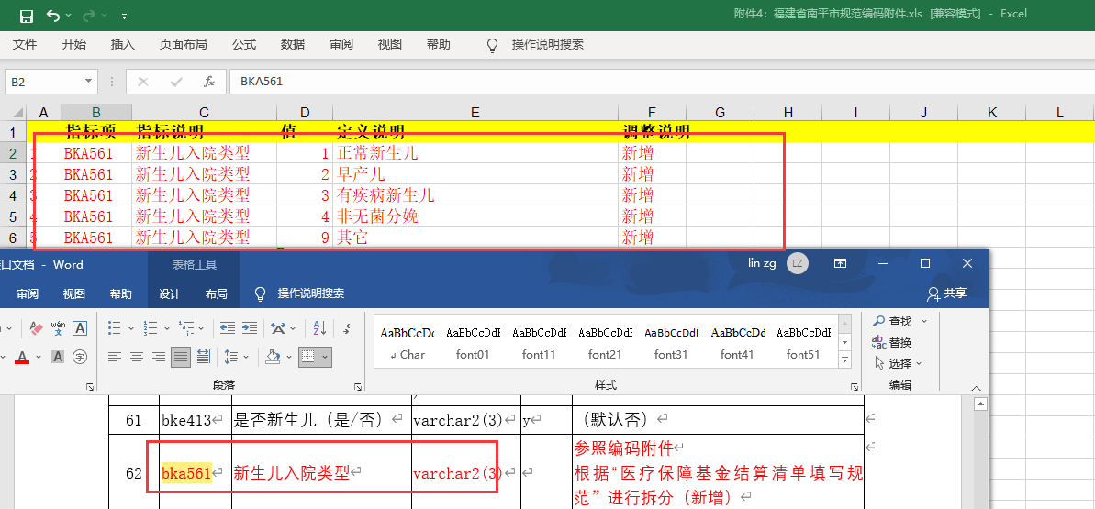Click the Word multilevel list icon
Screen dimensions: 1095x509
click(x=186, y=327)
